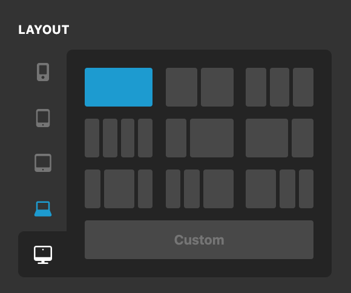
Task: Choose the narrow-left wide-right two-column layout
Action: [200, 138]
